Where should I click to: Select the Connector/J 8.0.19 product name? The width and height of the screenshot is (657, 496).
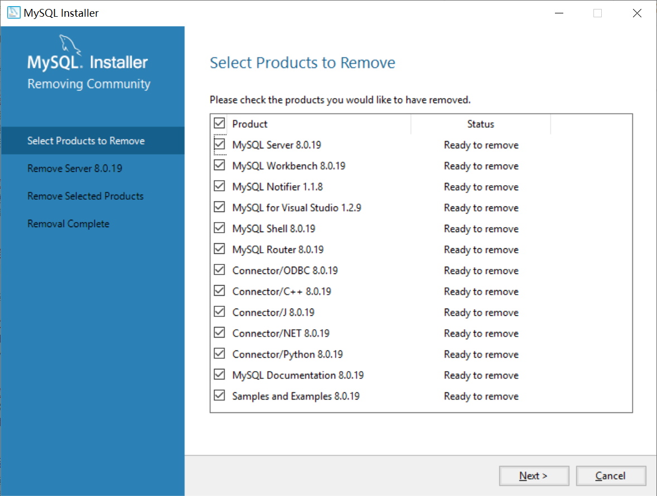[273, 313]
